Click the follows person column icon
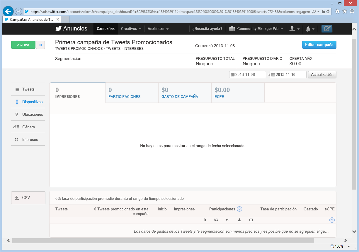 click(239, 220)
